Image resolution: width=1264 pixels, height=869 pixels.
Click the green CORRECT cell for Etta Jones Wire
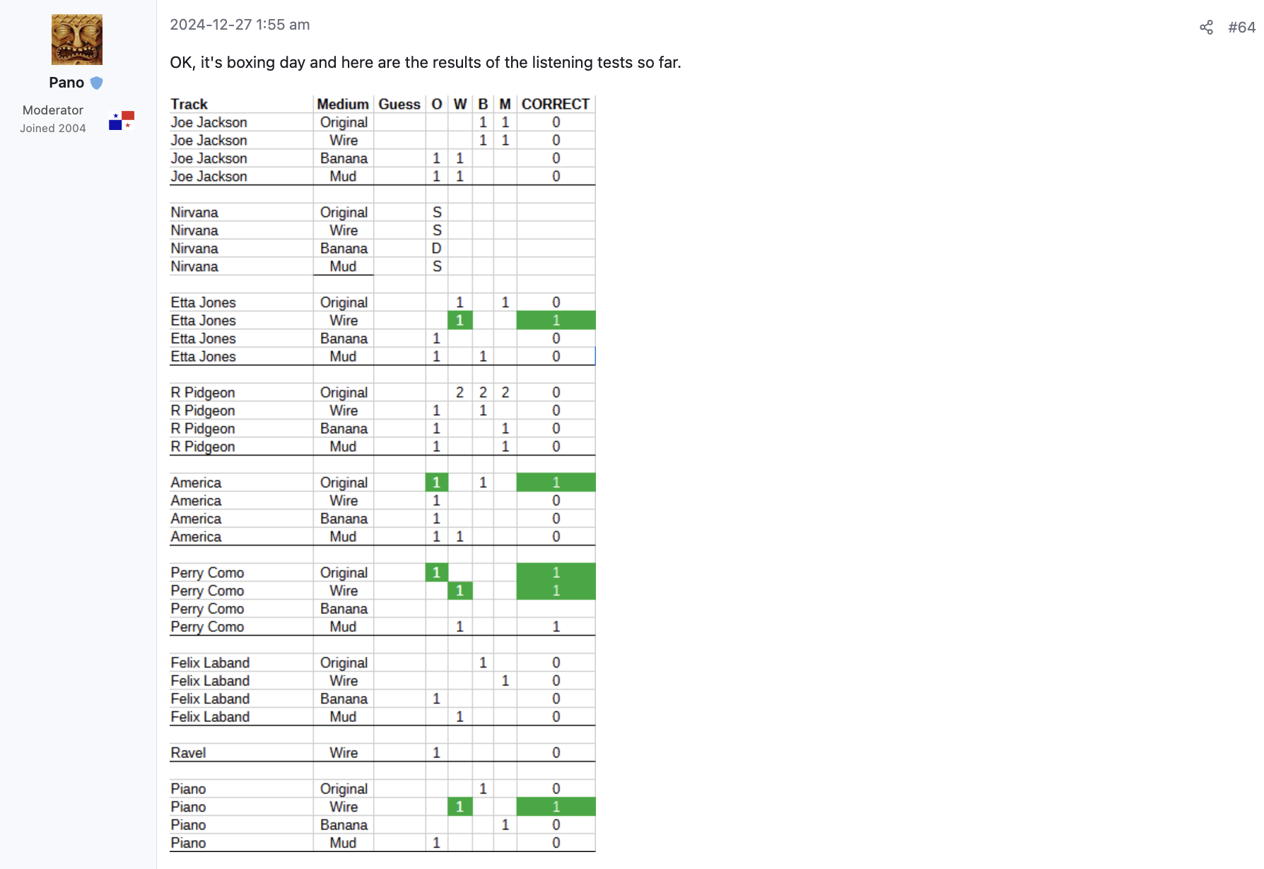tap(556, 321)
